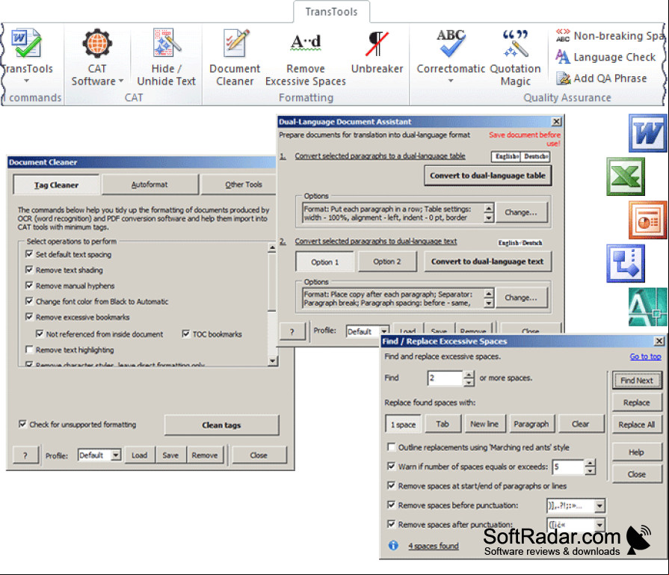The image size is (669, 575).
Task: Click the Clean tags button
Action: pyautogui.click(x=221, y=425)
